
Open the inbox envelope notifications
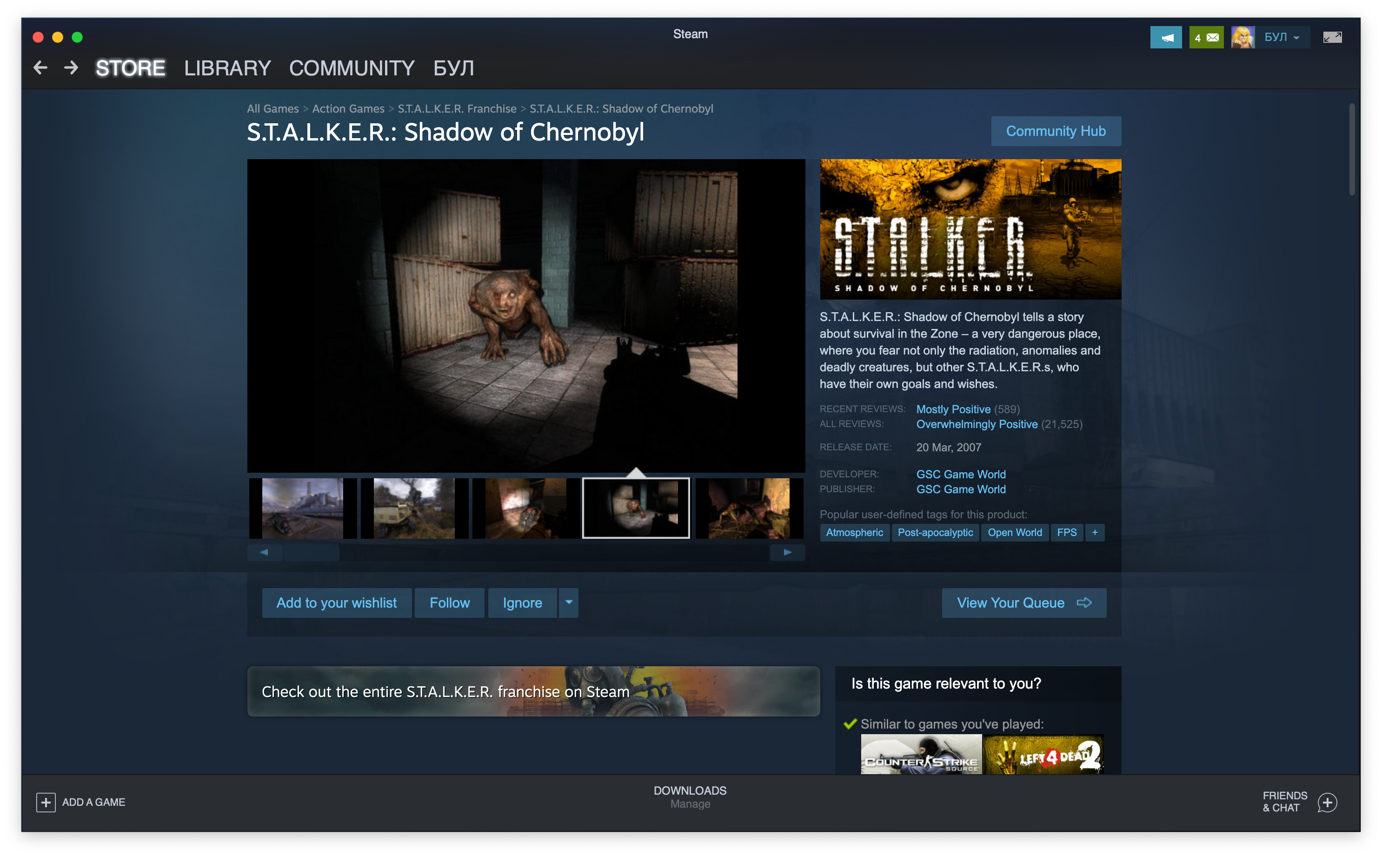tap(1206, 37)
